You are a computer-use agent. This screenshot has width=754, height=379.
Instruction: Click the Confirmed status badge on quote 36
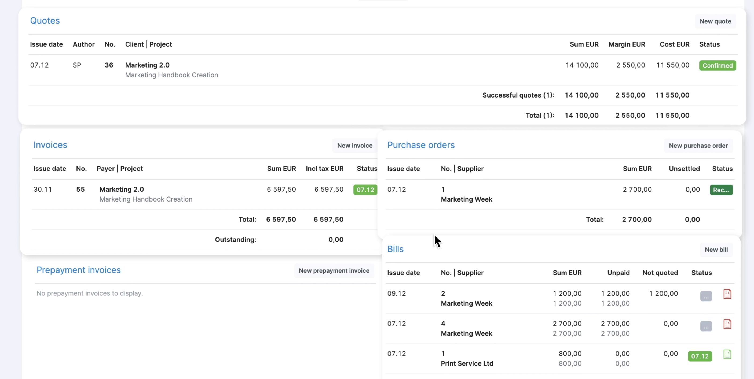click(718, 65)
